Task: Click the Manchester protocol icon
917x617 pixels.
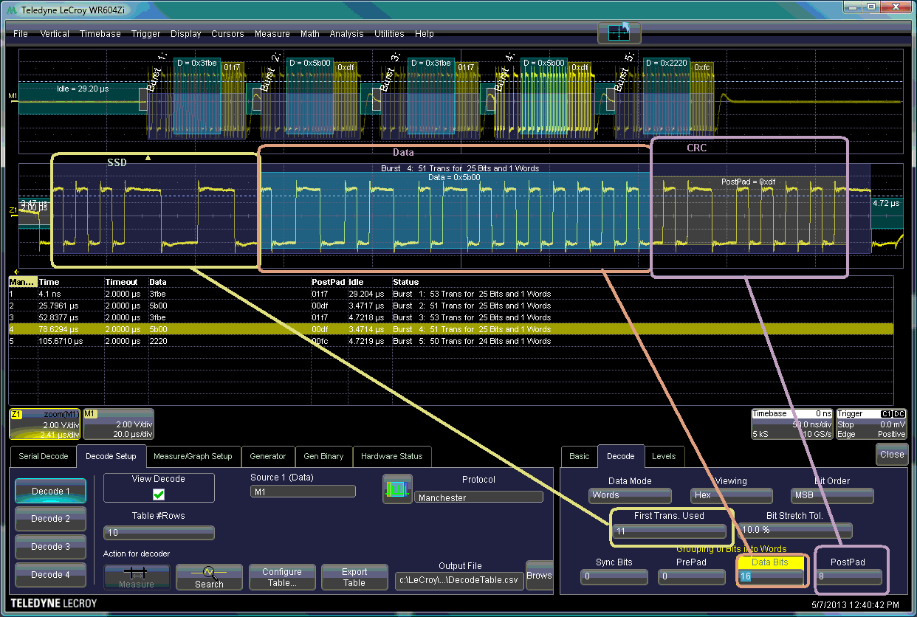Action: click(x=397, y=489)
